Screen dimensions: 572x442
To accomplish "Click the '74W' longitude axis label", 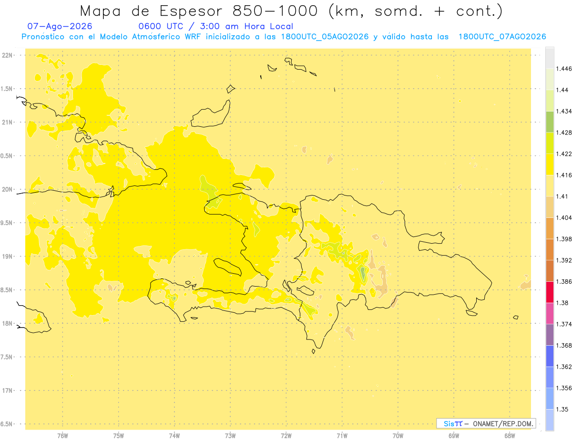I will point(174,435).
